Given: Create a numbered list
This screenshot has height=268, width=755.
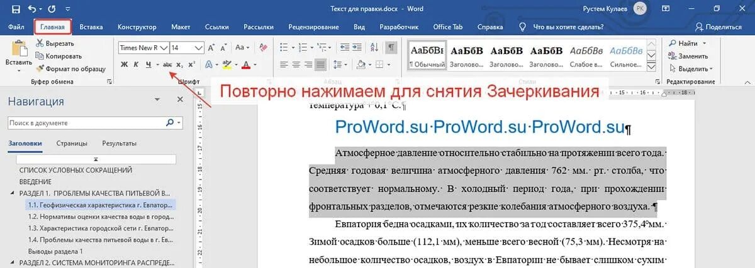Looking at the screenshot, I should (x=305, y=48).
